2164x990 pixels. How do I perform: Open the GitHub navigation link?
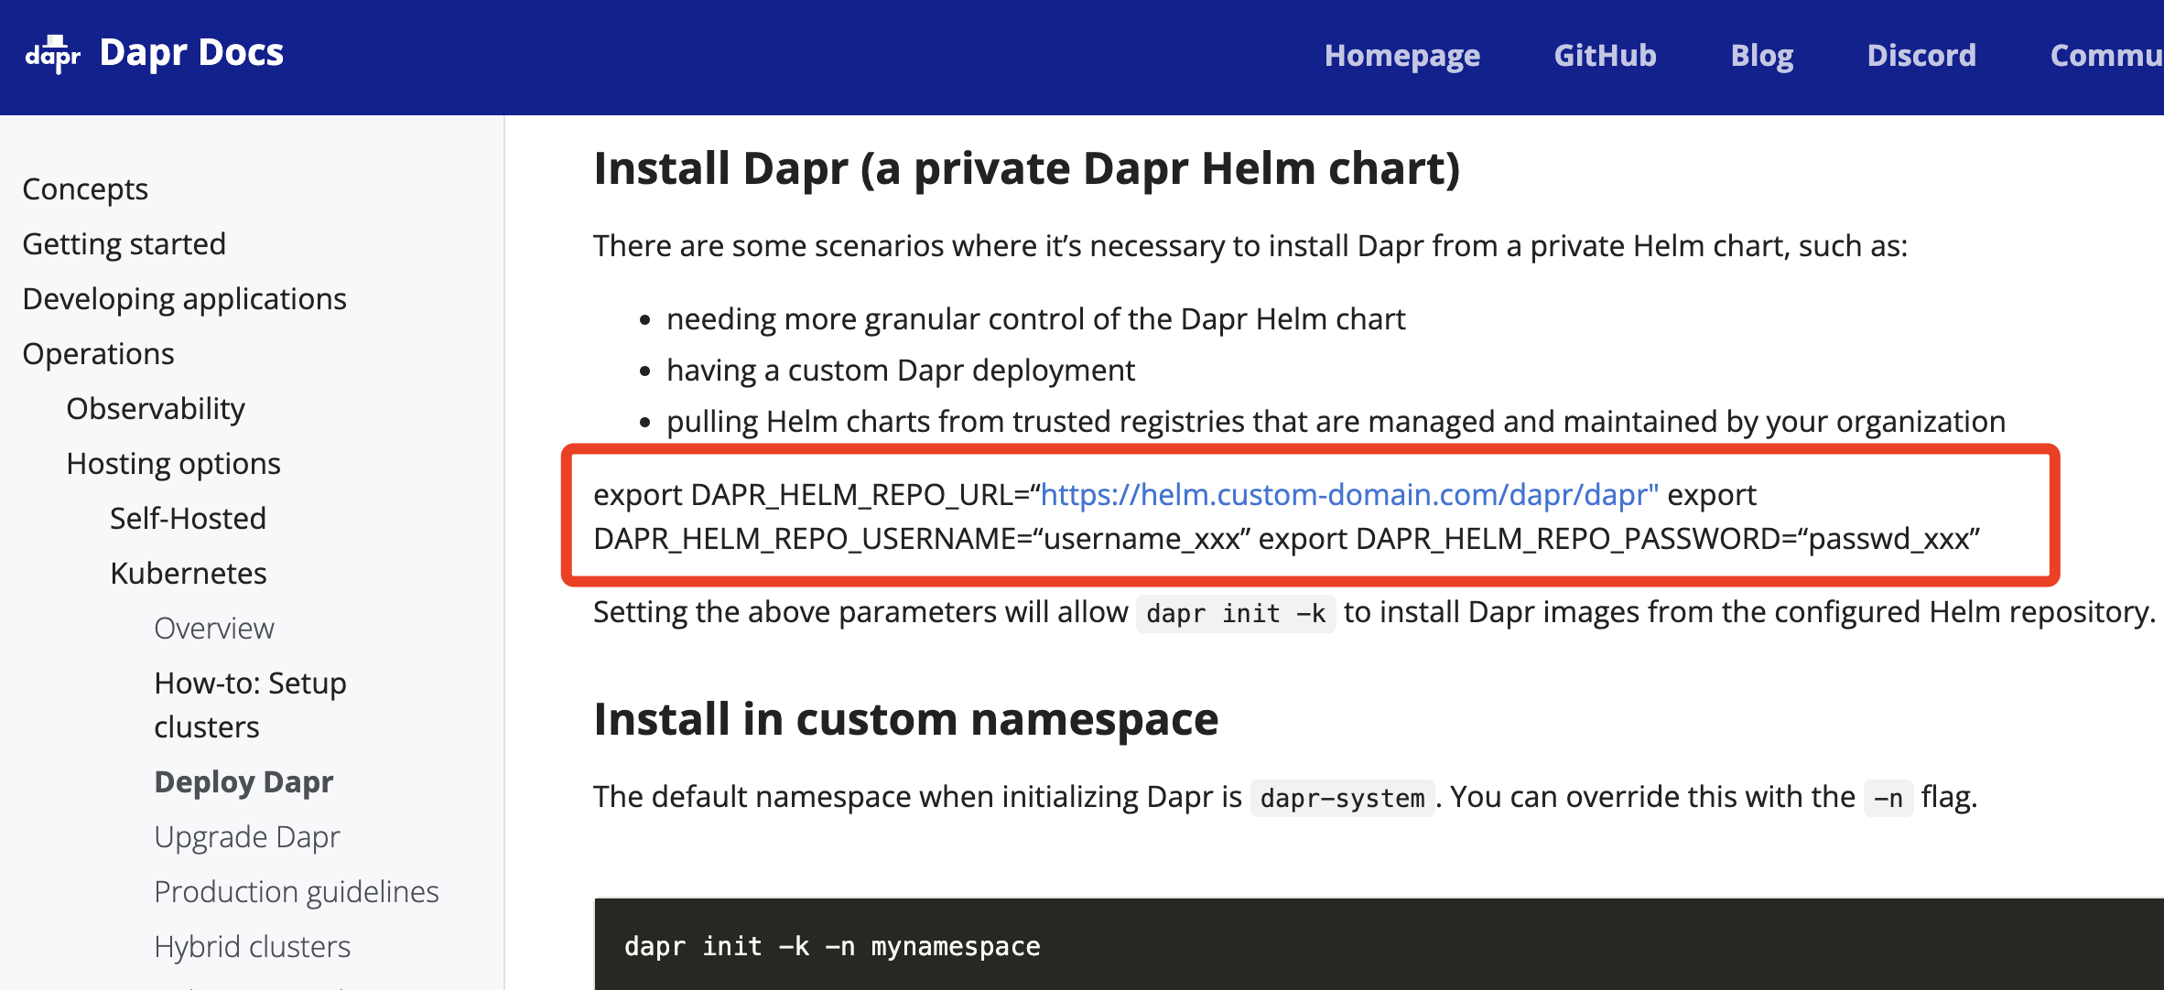click(x=1605, y=56)
